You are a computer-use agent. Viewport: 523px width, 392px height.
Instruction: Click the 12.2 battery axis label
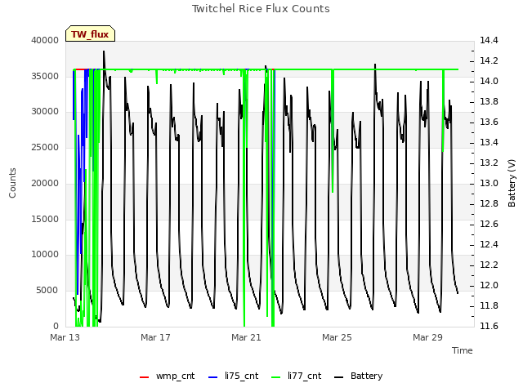click(489, 265)
